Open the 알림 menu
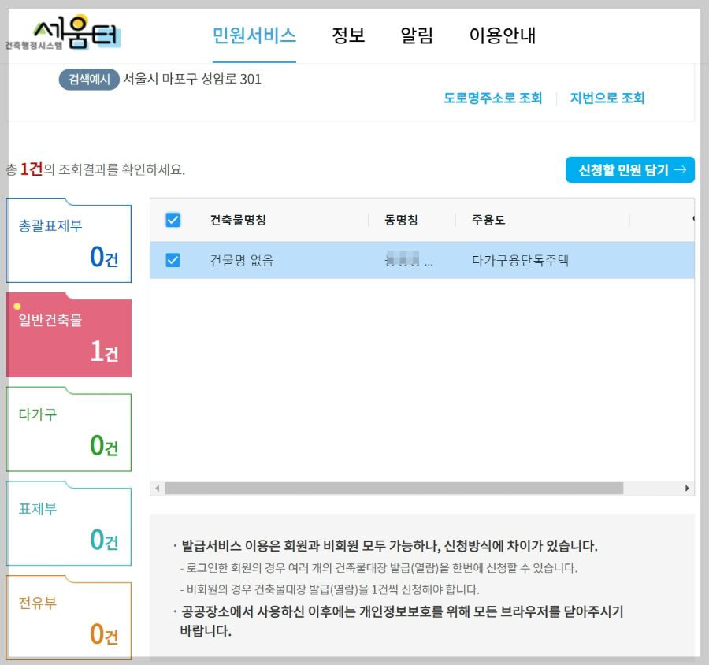 pyautogui.click(x=417, y=33)
